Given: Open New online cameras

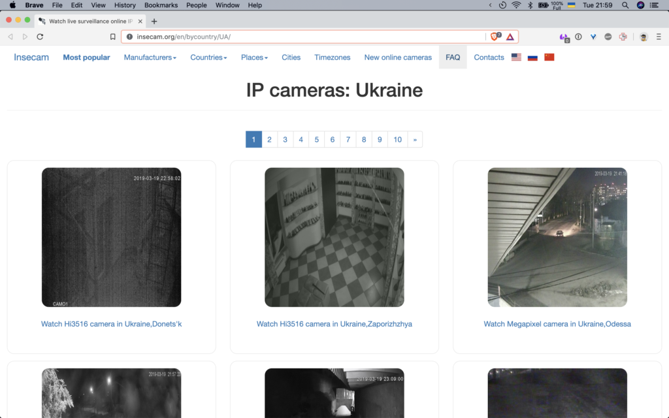Looking at the screenshot, I should click(x=398, y=57).
